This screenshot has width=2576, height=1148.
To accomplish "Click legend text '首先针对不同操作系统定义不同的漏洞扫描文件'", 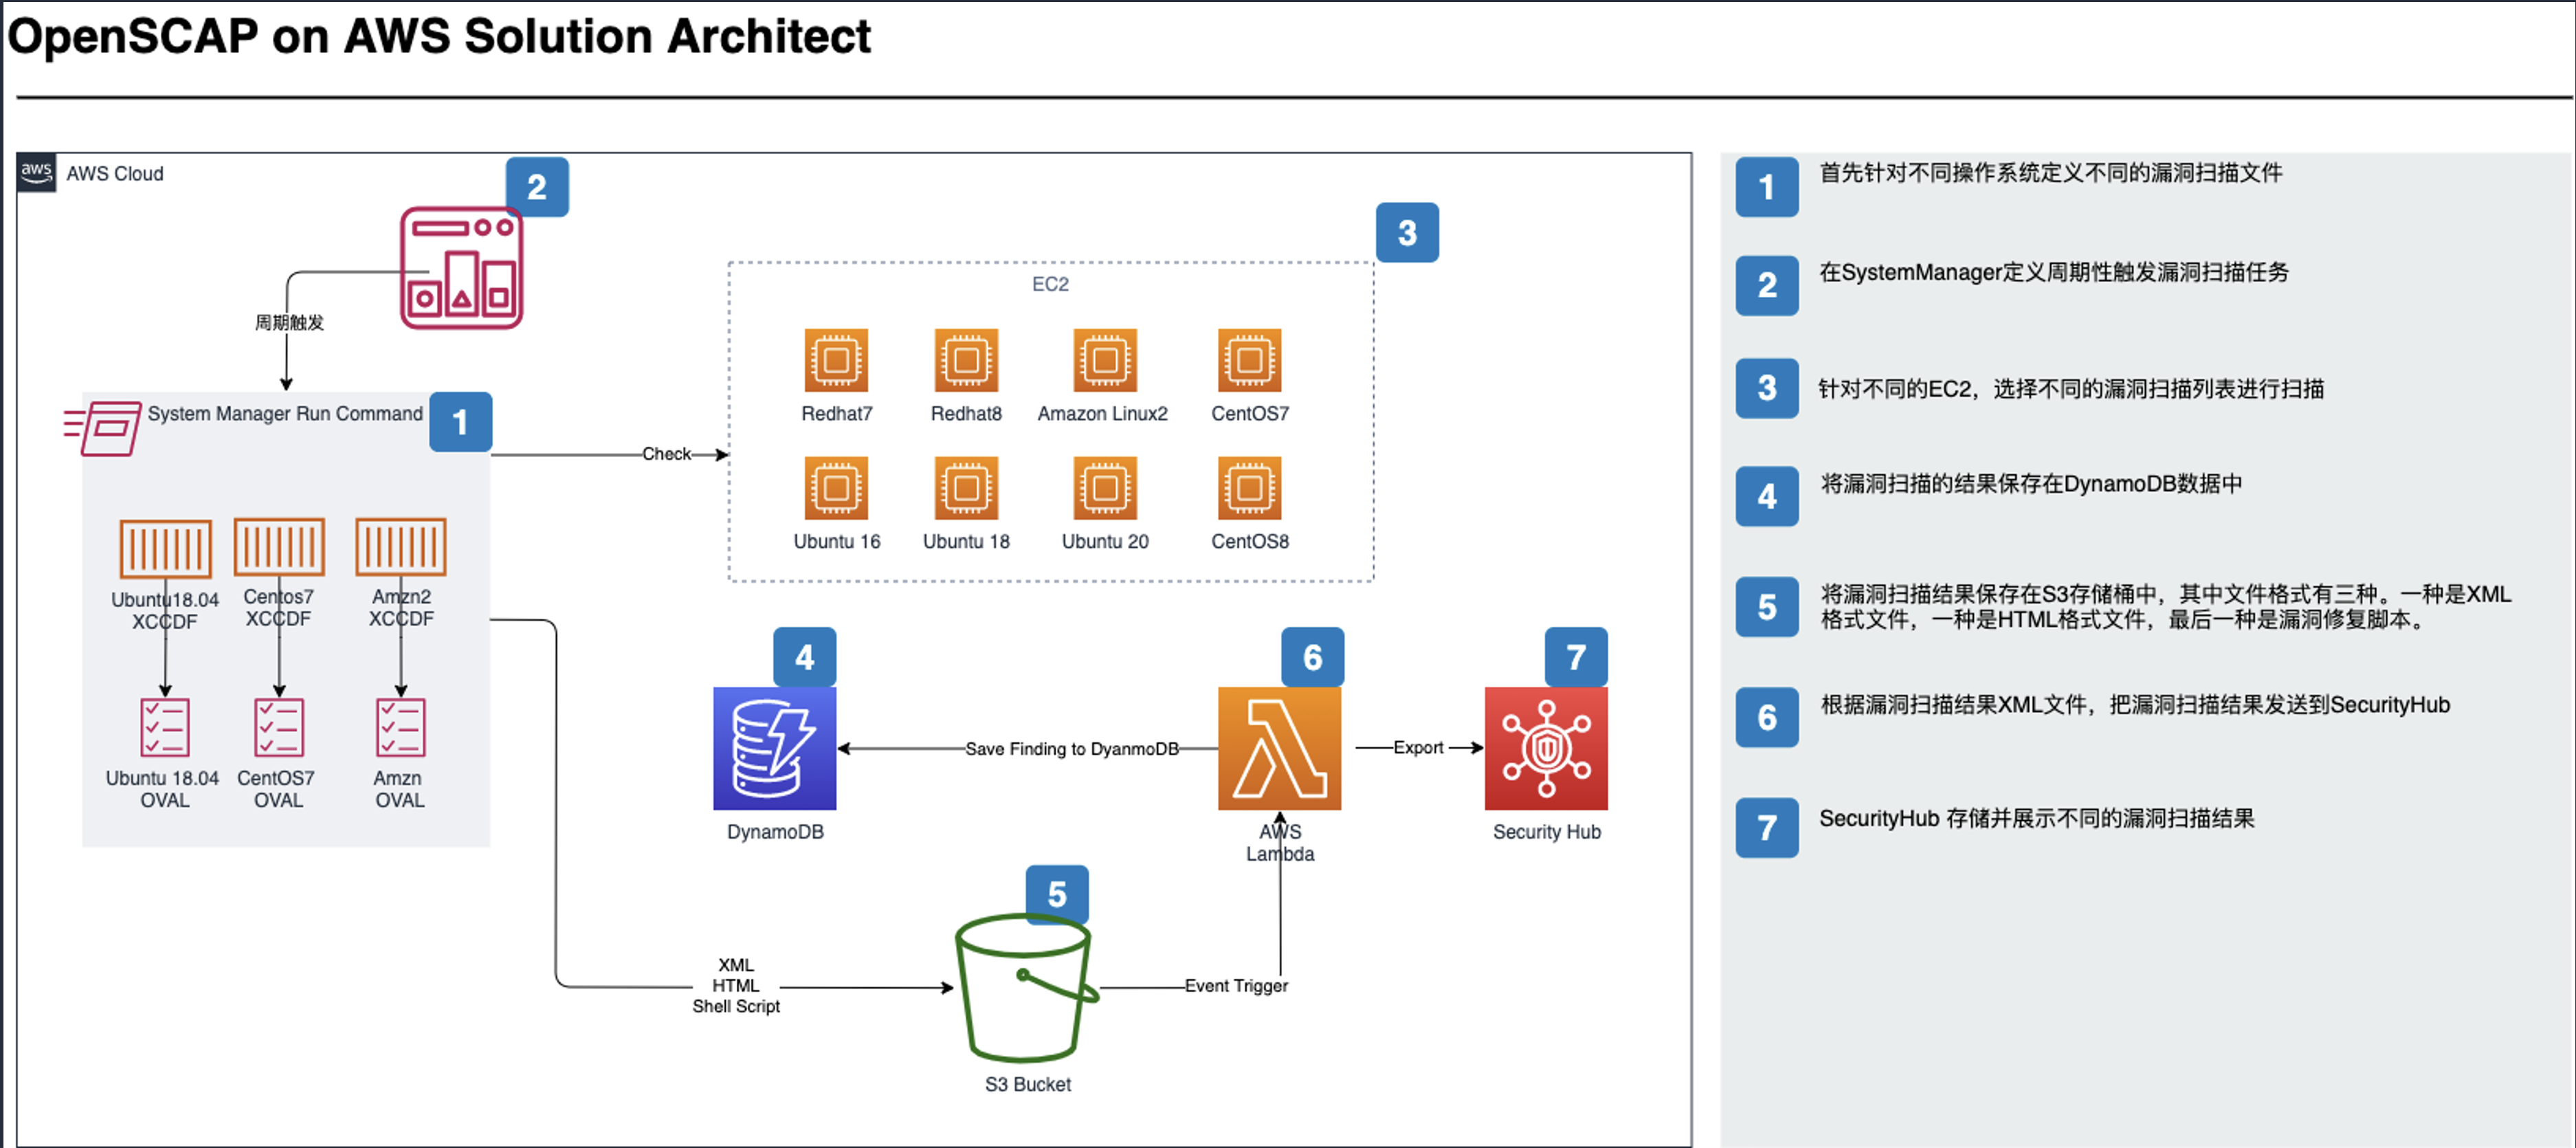I will 2050,173.
